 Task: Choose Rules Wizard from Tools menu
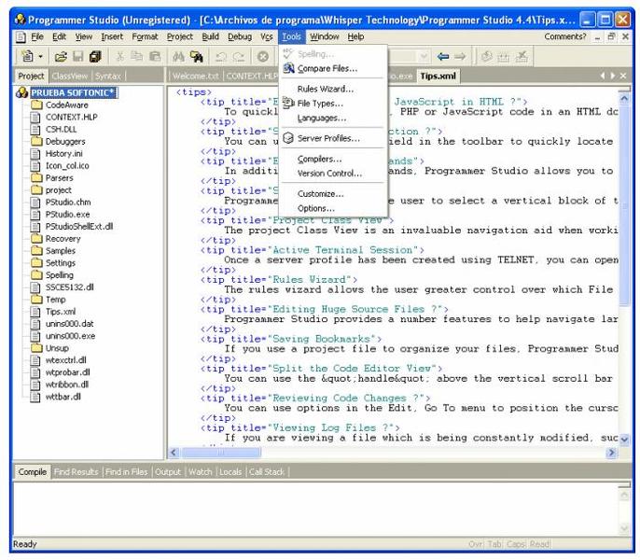coord(333,89)
